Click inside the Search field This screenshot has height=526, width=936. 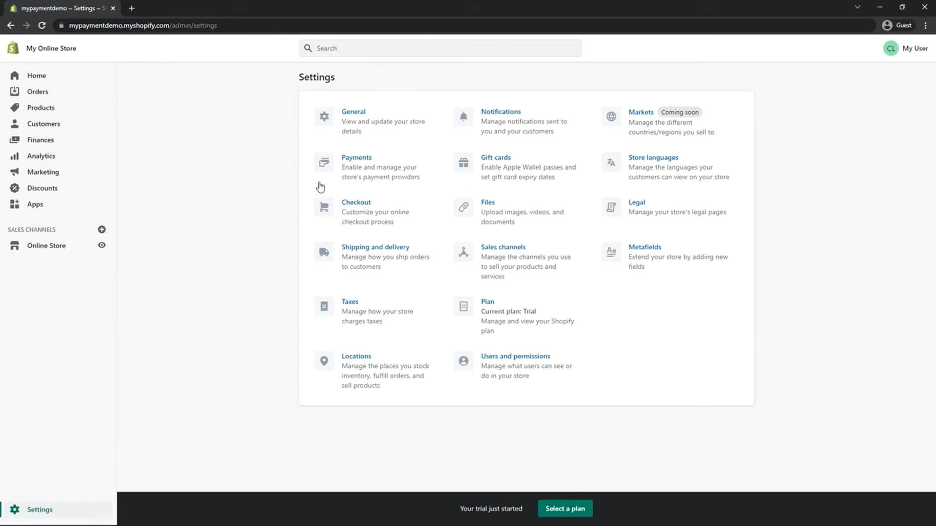point(440,48)
